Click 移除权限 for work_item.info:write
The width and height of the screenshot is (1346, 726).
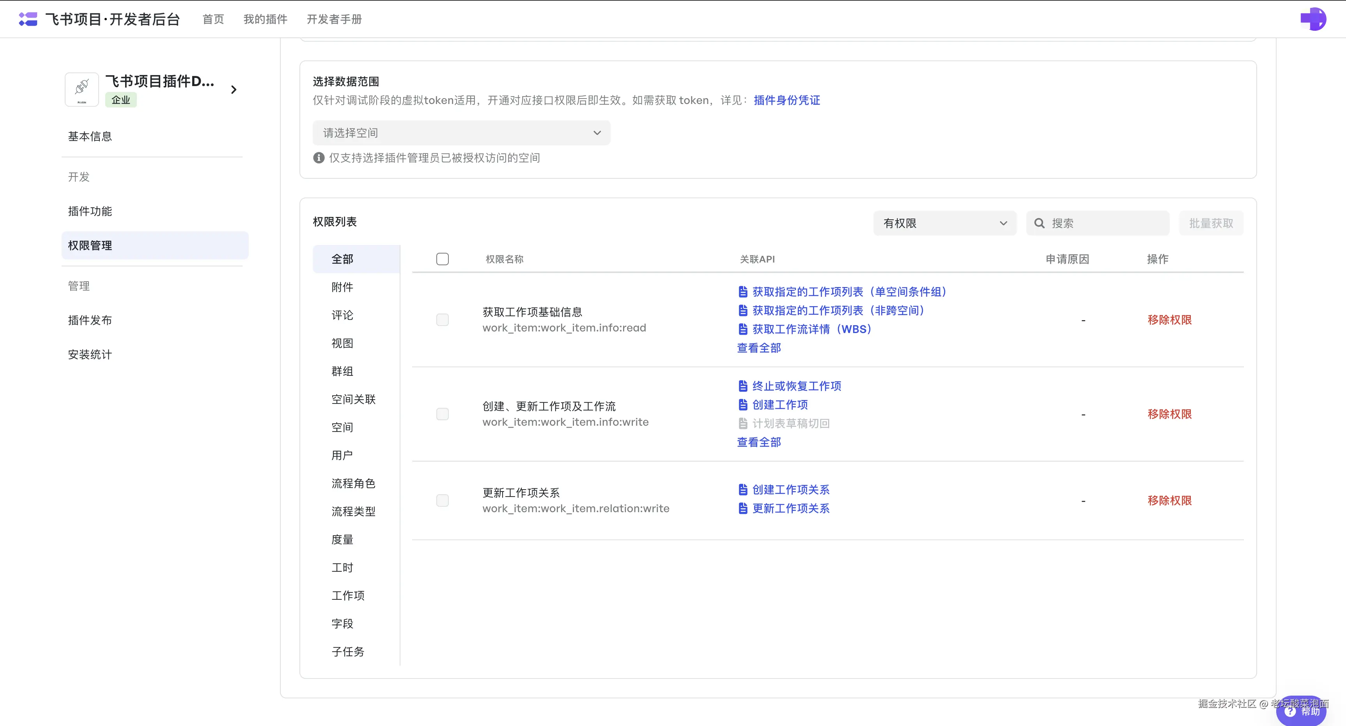click(1169, 414)
